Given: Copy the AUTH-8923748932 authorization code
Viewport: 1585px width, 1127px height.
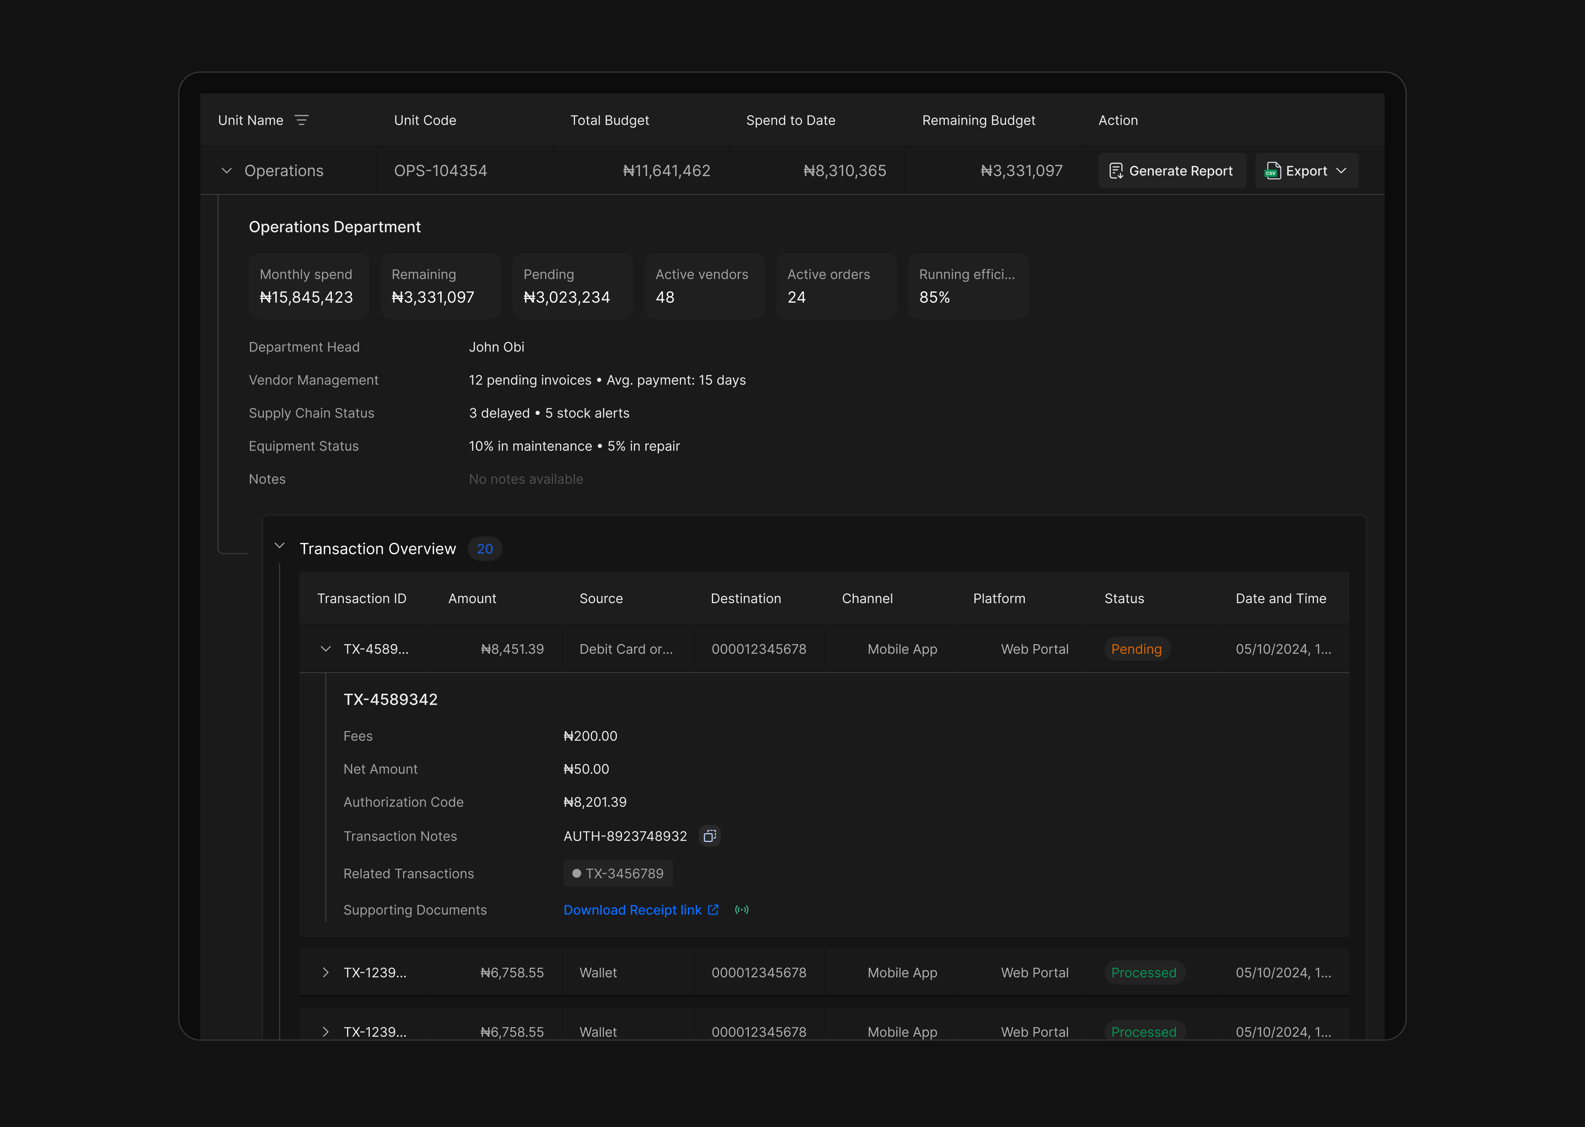Looking at the screenshot, I should tap(709, 836).
